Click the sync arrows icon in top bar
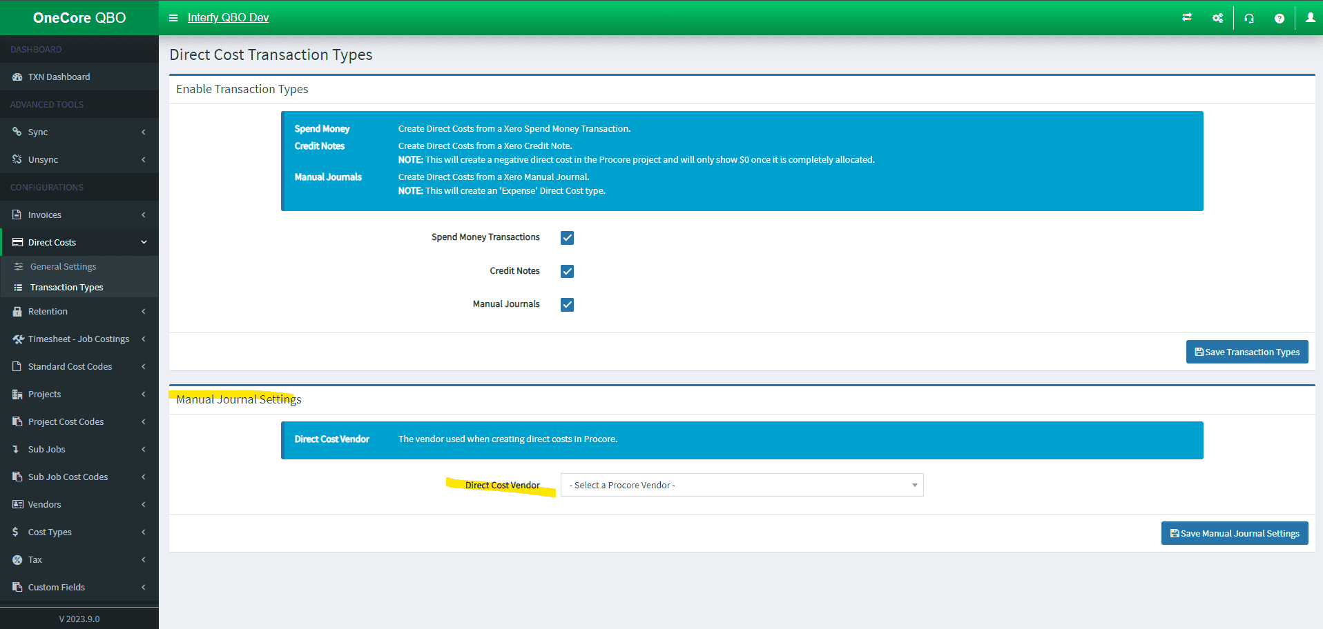1323x629 pixels. click(1187, 18)
